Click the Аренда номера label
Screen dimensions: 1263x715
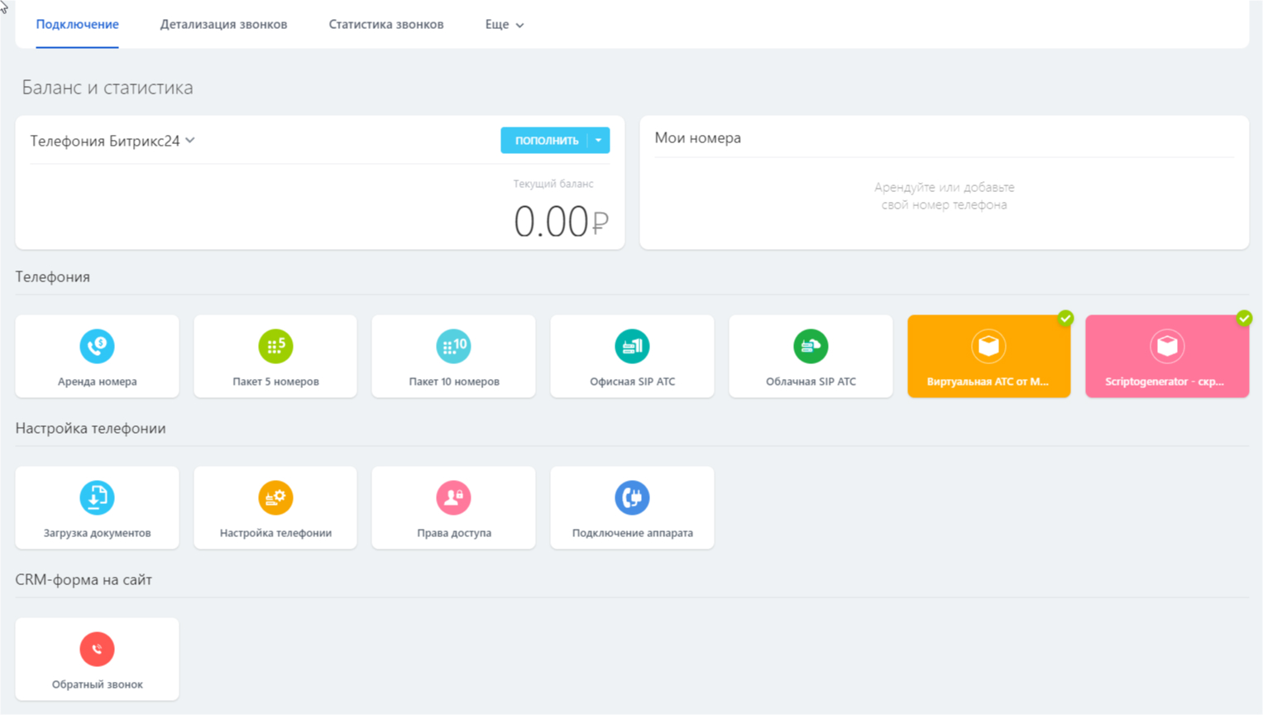(97, 381)
